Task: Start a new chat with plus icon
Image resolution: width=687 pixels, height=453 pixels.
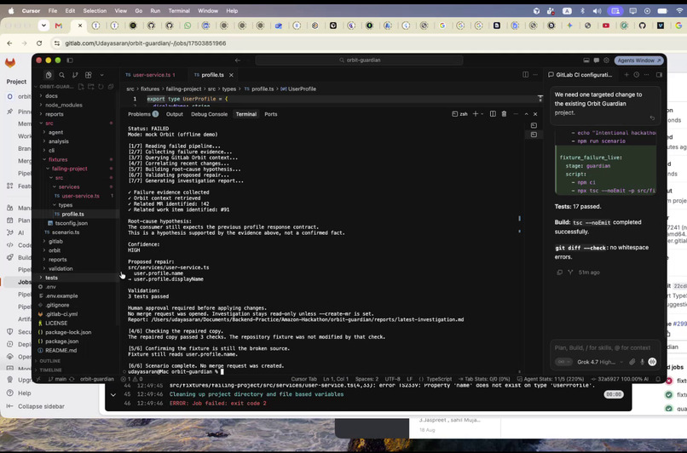Action: (x=626, y=75)
